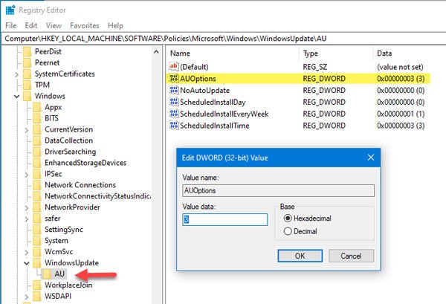
Task: Select the IPSec tree key label
Action: point(54,174)
